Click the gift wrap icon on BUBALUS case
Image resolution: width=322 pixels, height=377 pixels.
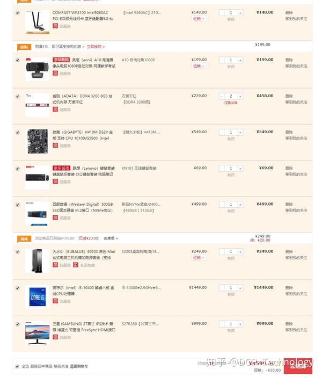[x=76, y=265]
